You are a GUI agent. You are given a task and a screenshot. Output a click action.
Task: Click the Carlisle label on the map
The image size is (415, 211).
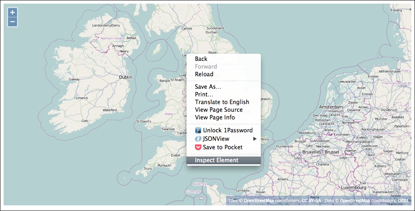pos(186,29)
